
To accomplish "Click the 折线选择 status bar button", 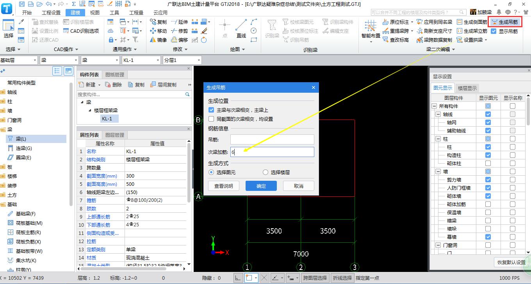I will [x=342, y=278].
